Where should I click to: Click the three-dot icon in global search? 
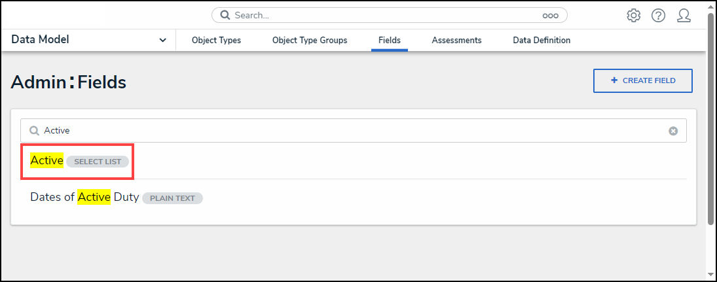tap(550, 15)
